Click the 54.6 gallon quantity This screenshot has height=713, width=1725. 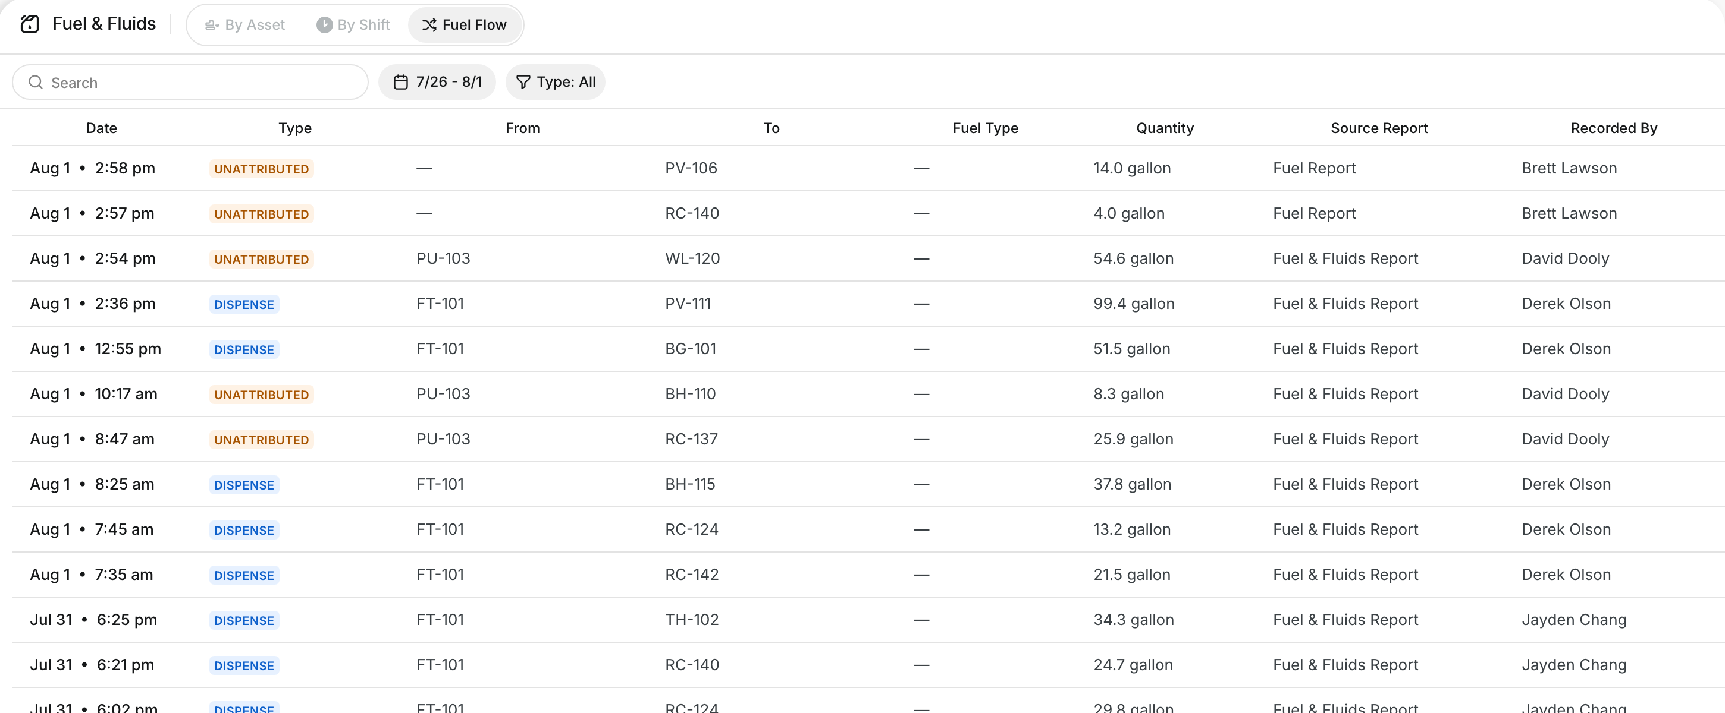pos(1133,259)
